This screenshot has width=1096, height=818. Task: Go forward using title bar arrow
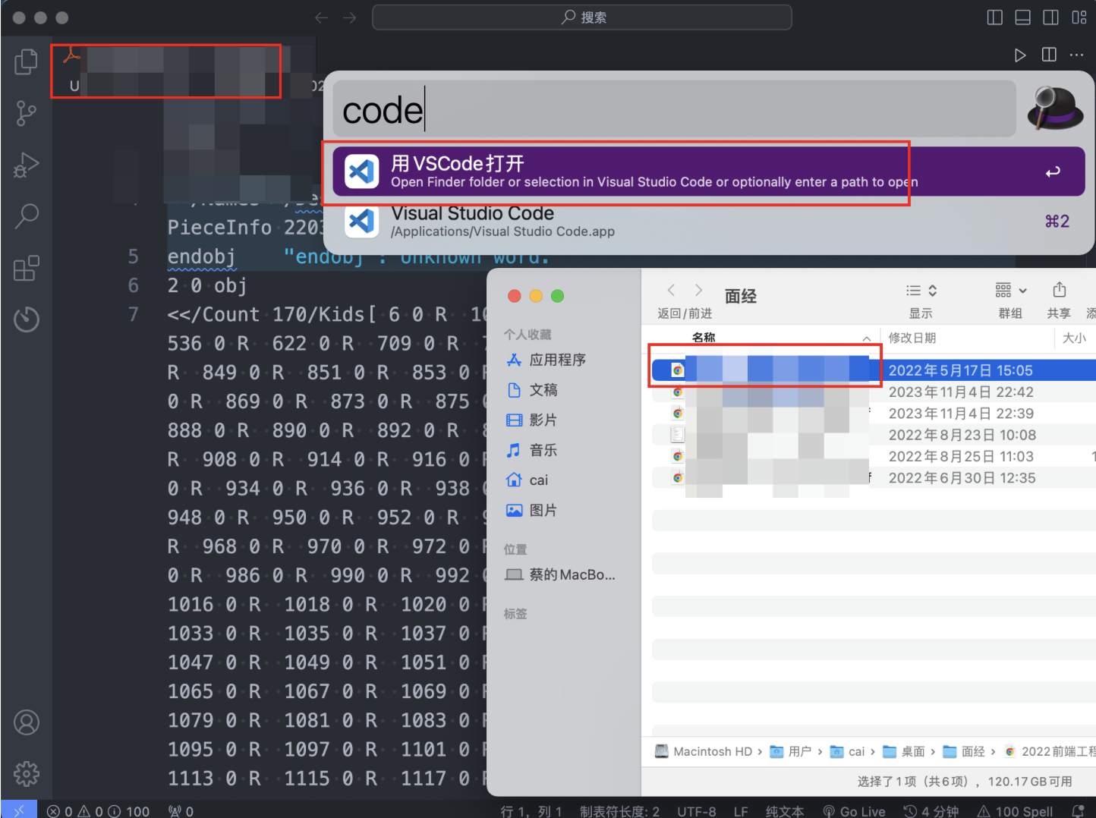click(x=349, y=17)
